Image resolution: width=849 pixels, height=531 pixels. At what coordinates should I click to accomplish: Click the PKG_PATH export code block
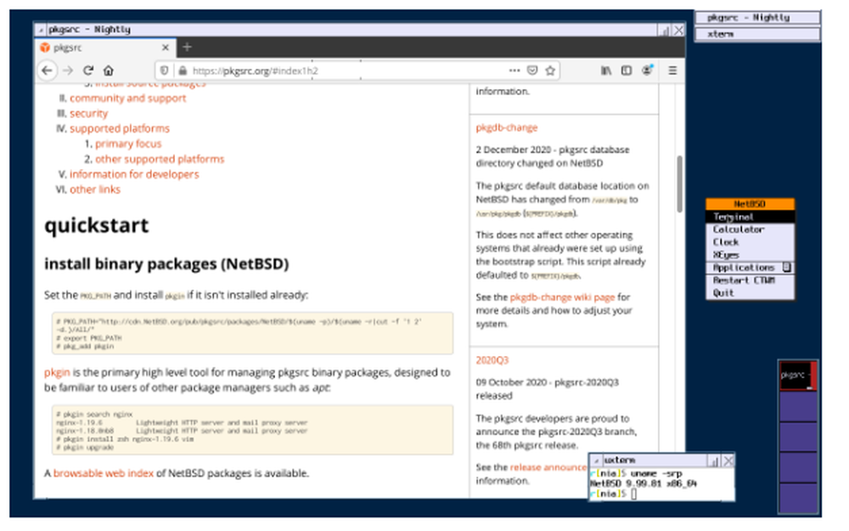point(252,333)
